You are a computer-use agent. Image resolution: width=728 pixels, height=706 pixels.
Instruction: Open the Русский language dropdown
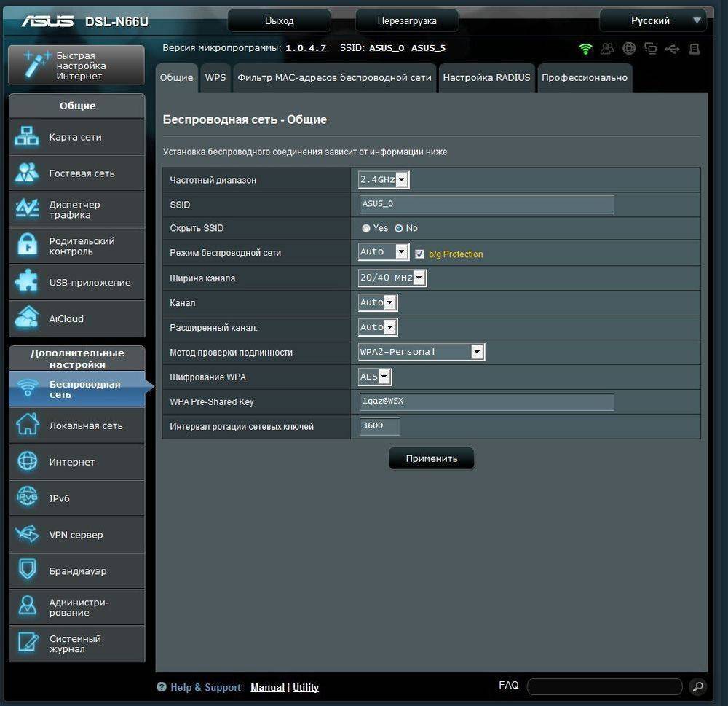[652, 20]
